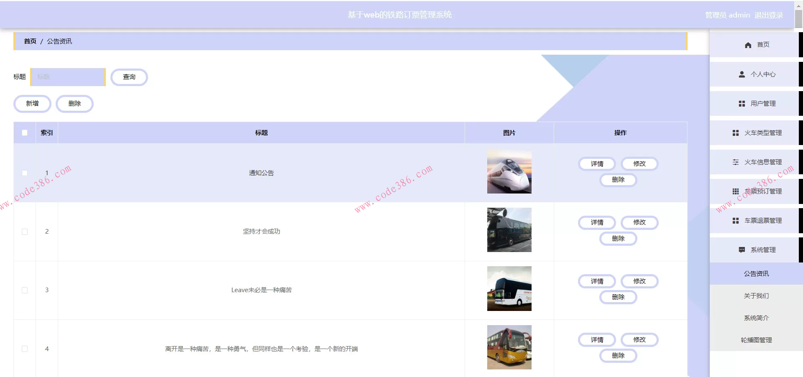Screen dimensions: 803x377
Task: Click the 查询 search button
Action: coord(129,77)
